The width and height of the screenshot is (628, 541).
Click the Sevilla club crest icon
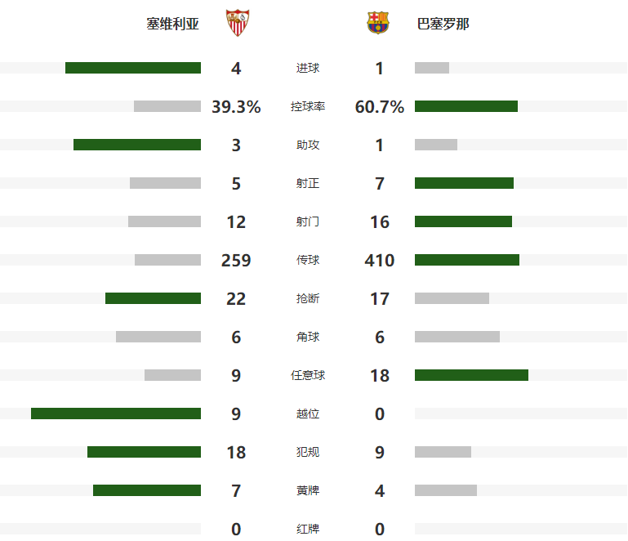tap(237, 23)
